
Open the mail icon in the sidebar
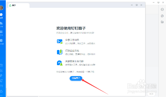[x=1, y=86]
